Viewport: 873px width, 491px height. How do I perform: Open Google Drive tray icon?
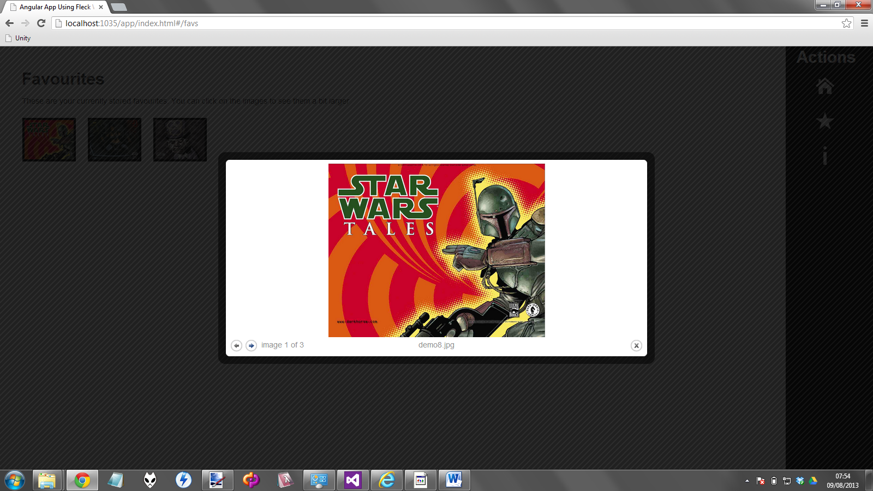point(813,481)
